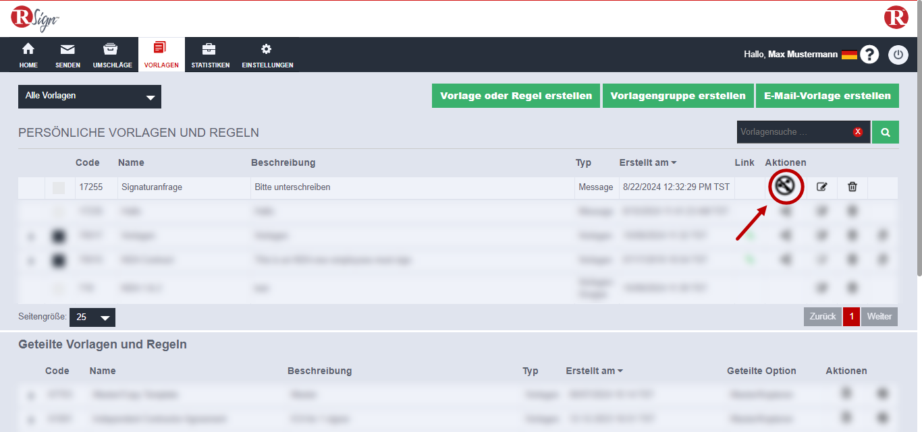Click the Weiter pagination button
Screen dimensions: 922x432
[x=879, y=317]
